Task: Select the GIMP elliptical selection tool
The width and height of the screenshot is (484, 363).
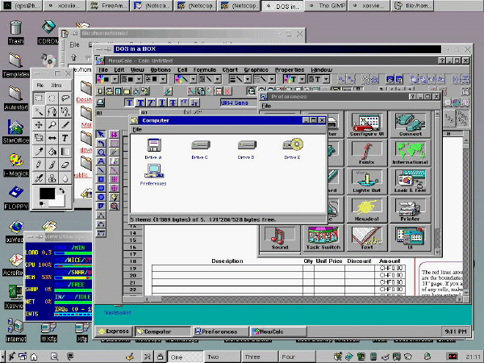Action: pos(52,98)
